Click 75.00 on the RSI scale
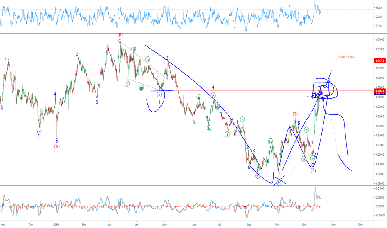 (x=378, y=8)
